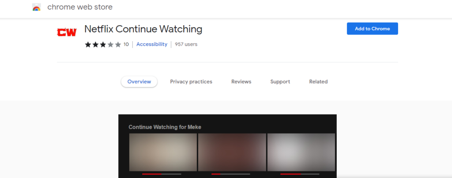Go to the Support tab
Image resolution: width=452 pixels, height=178 pixels.
(280, 82)
